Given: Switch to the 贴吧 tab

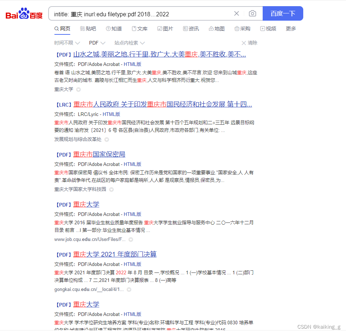Looking at the screenshot, I should pos(88,29).
